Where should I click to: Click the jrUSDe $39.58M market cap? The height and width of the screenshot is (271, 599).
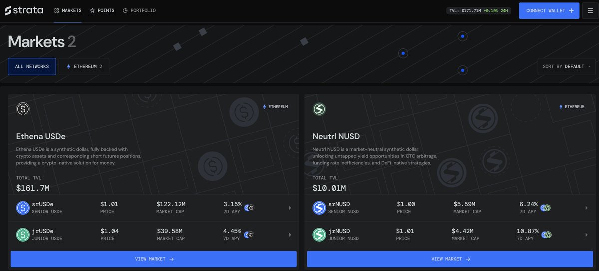170,231
